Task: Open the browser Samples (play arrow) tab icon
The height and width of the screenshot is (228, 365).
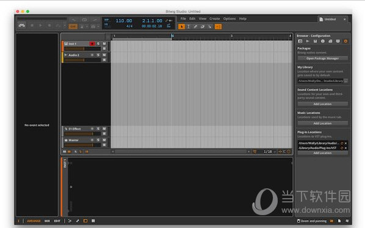Action: click(308, 41)
